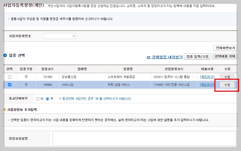Click the 제출서류 column header

tap(207, 69)
